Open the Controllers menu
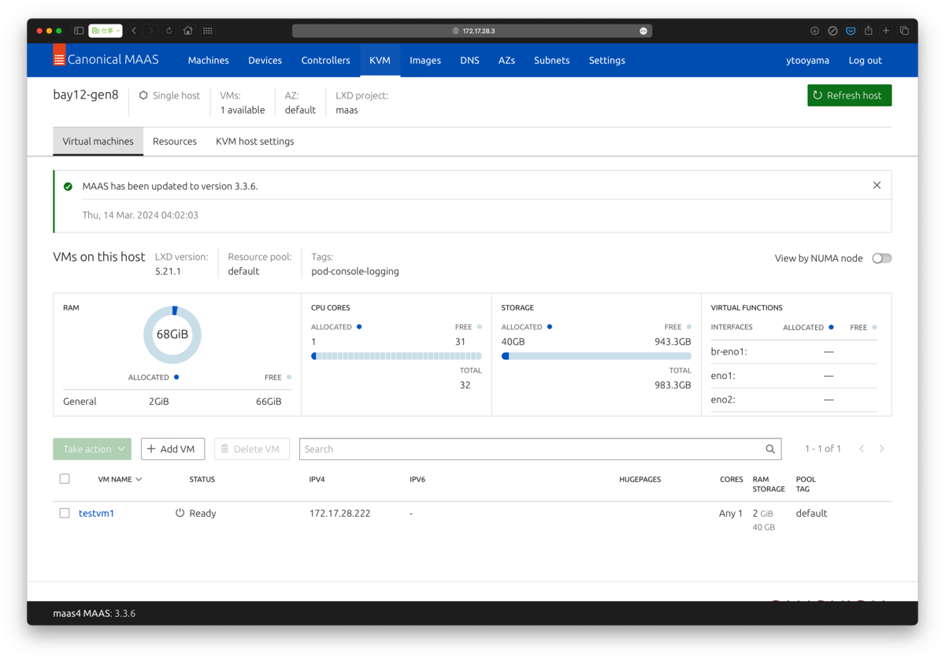 [325, 60]
